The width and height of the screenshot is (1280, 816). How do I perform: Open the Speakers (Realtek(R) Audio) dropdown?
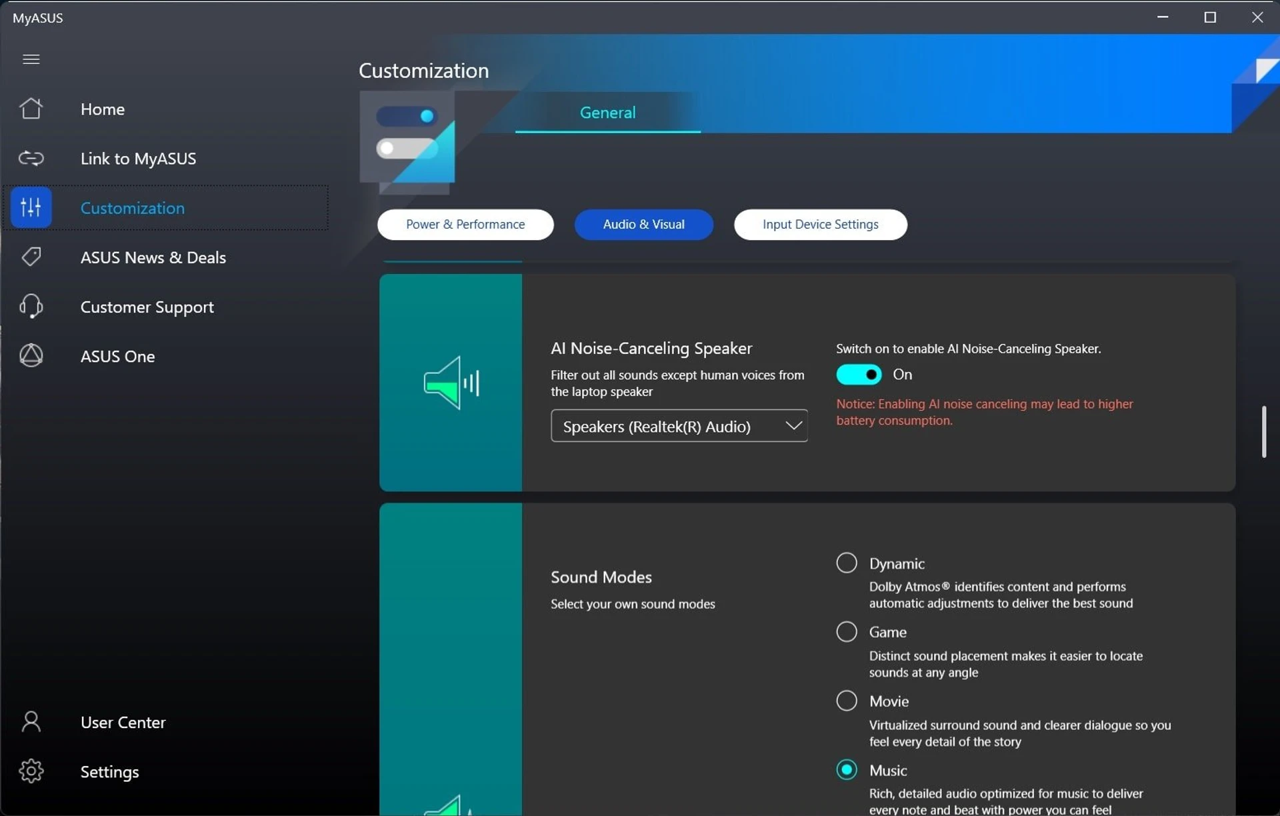click(x=679, y=426)
